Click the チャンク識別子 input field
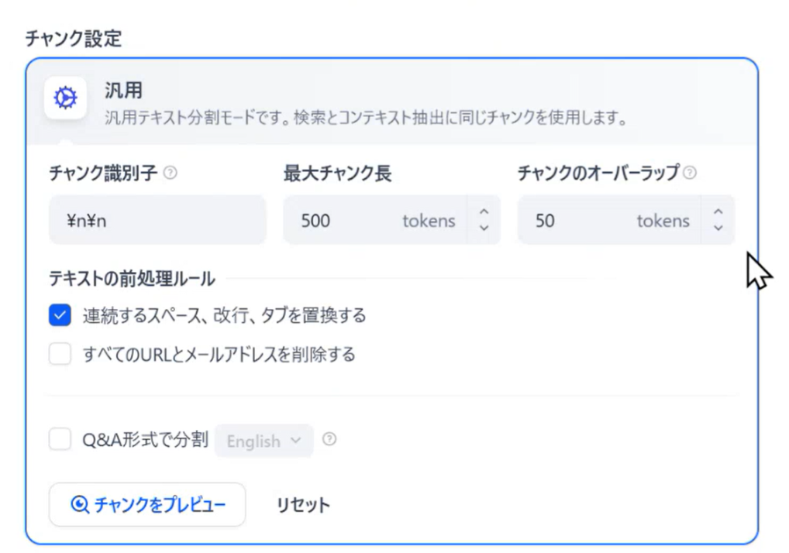This screenshot has height=553, width=789. click(157, 220)
